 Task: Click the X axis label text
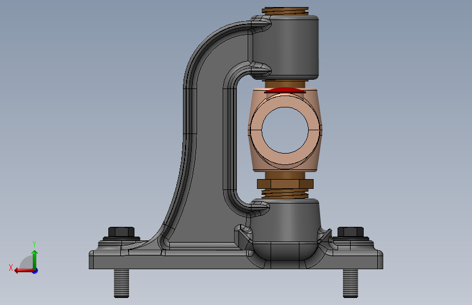click(11, 268)
